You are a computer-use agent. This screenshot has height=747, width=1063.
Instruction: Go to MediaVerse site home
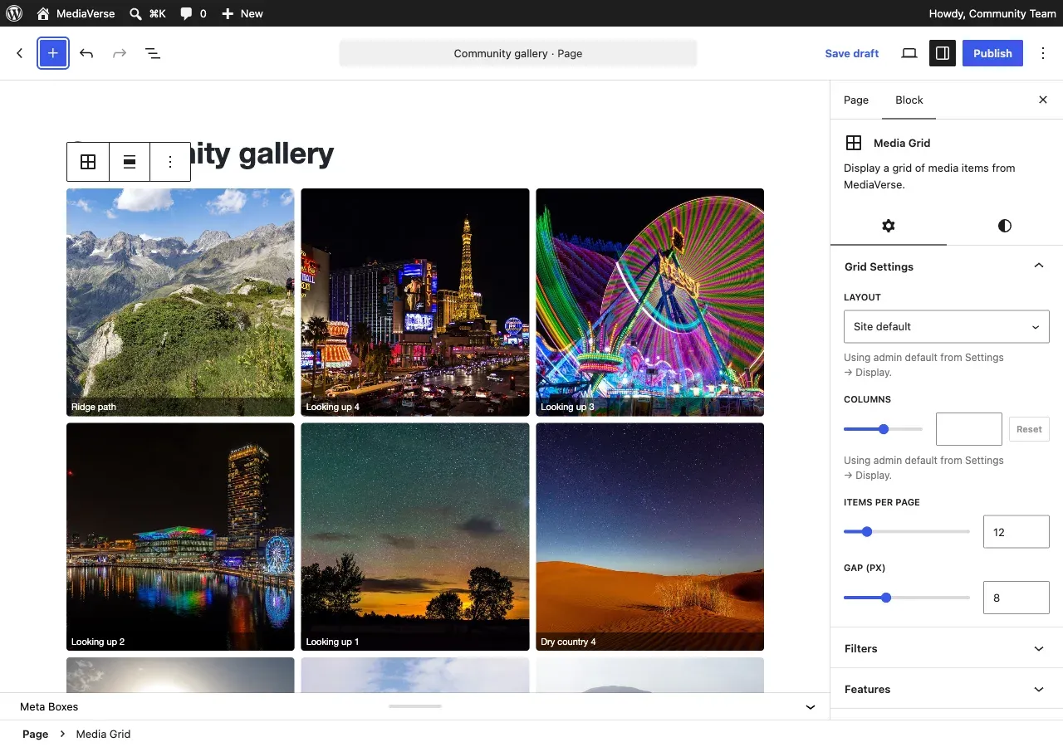point(76,13)
